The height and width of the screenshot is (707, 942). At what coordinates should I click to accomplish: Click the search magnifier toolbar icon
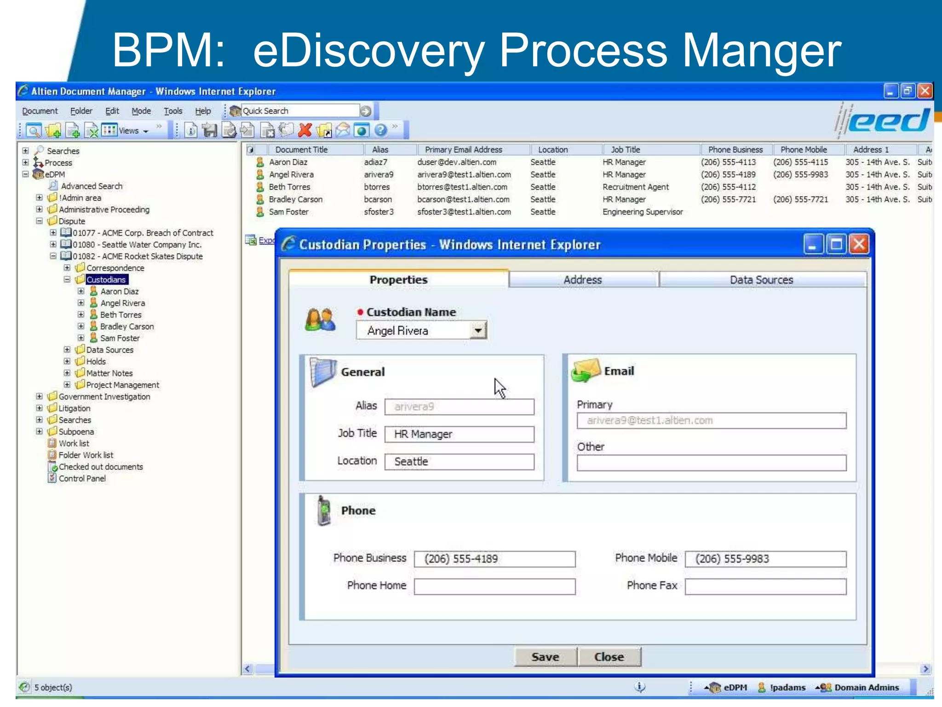click(x=34, y=131)
